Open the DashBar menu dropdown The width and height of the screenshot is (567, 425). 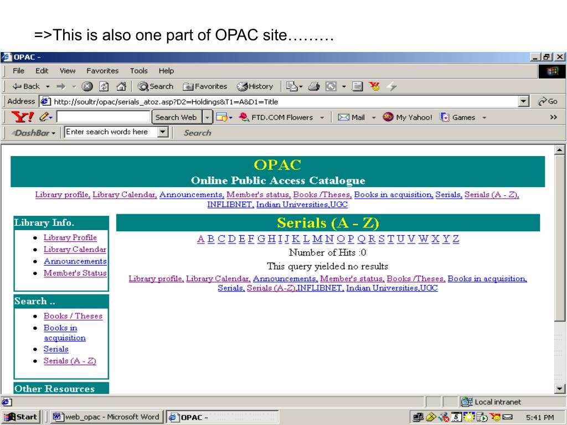pos(53,133)
